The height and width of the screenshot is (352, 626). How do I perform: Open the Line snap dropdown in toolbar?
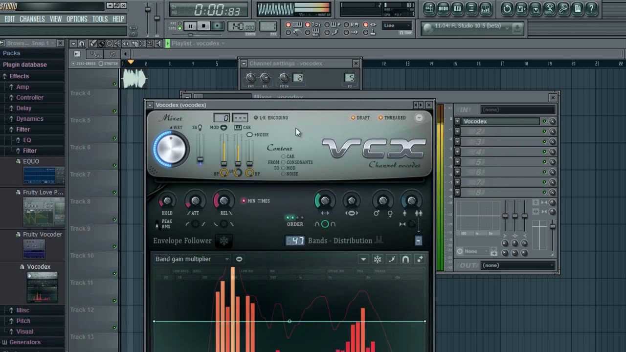397,25
